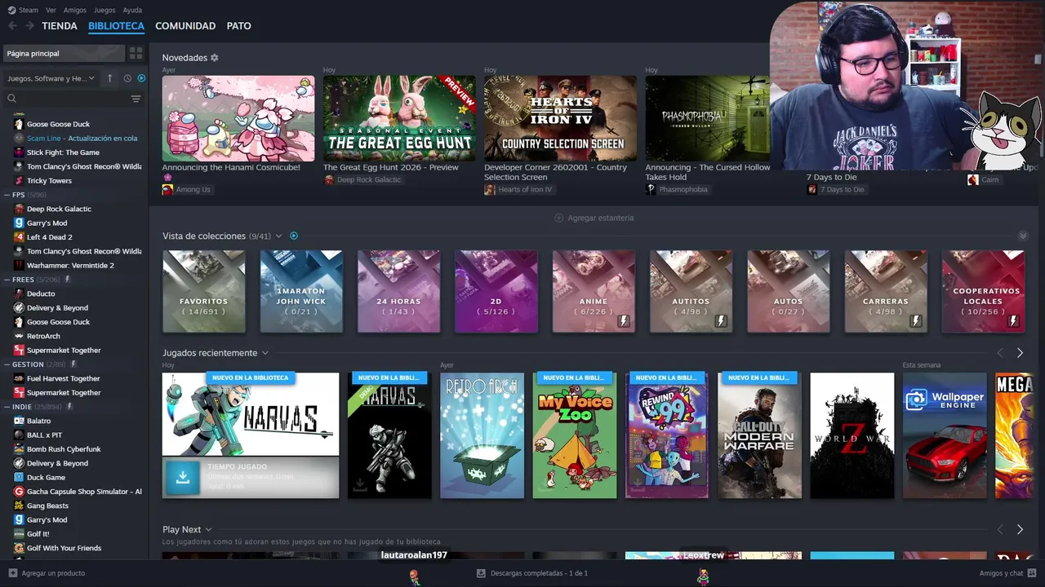Open the Jugados recientemente shelf dropdown
The height and width of the screenshot is (587, 1045).
coord(265,353)
